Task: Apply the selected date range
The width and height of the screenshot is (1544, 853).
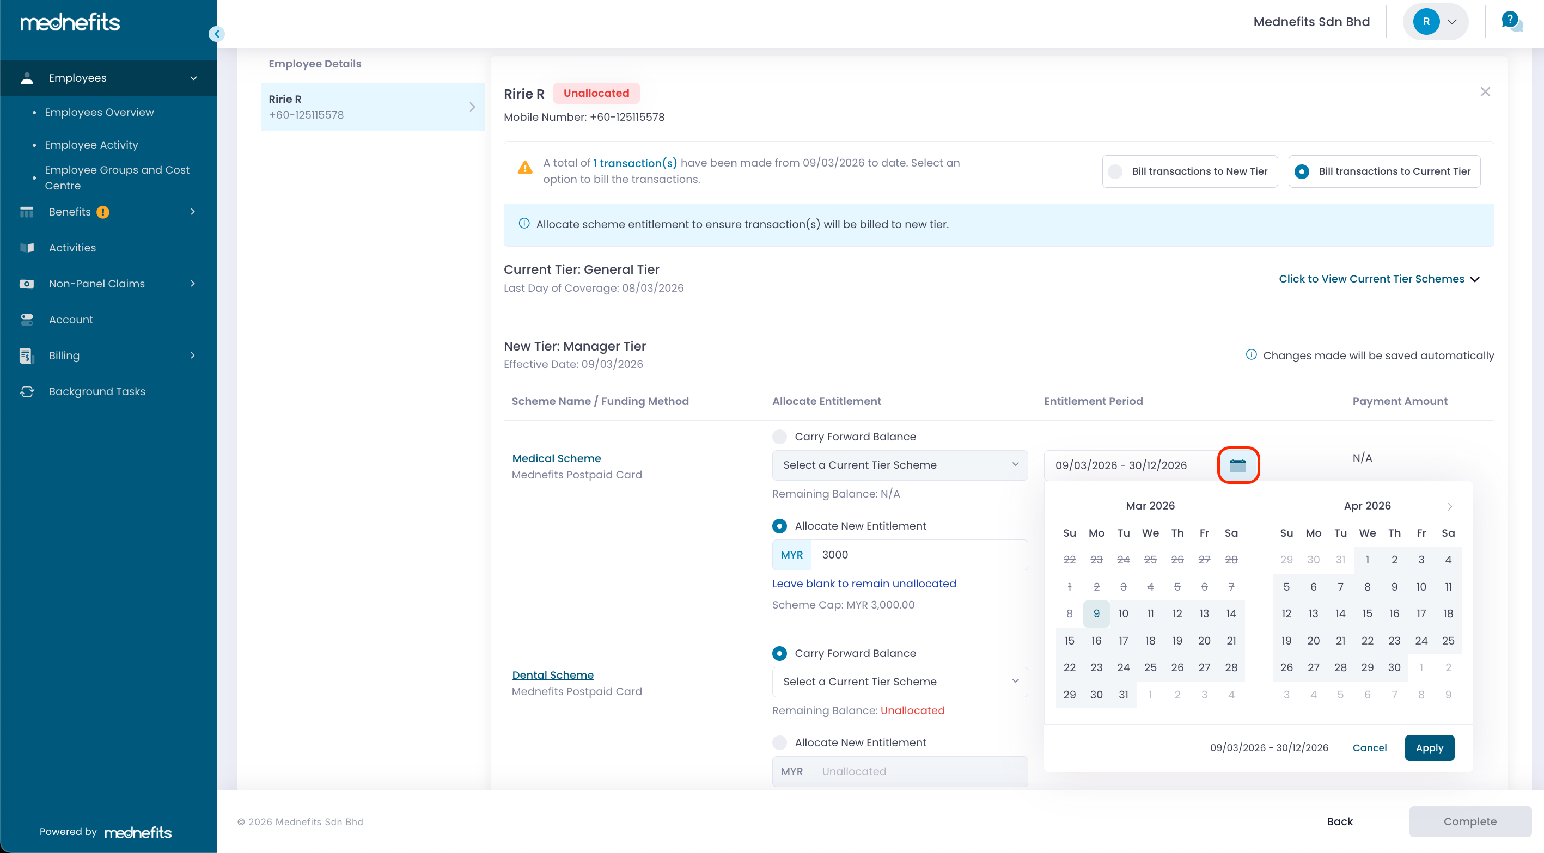Action: tap(1429, 747)
